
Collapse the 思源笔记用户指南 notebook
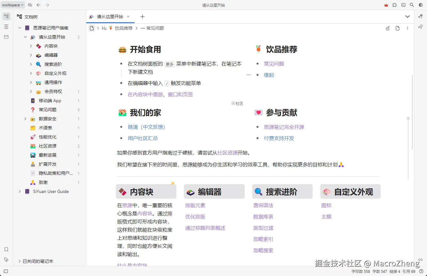(20, 28)
